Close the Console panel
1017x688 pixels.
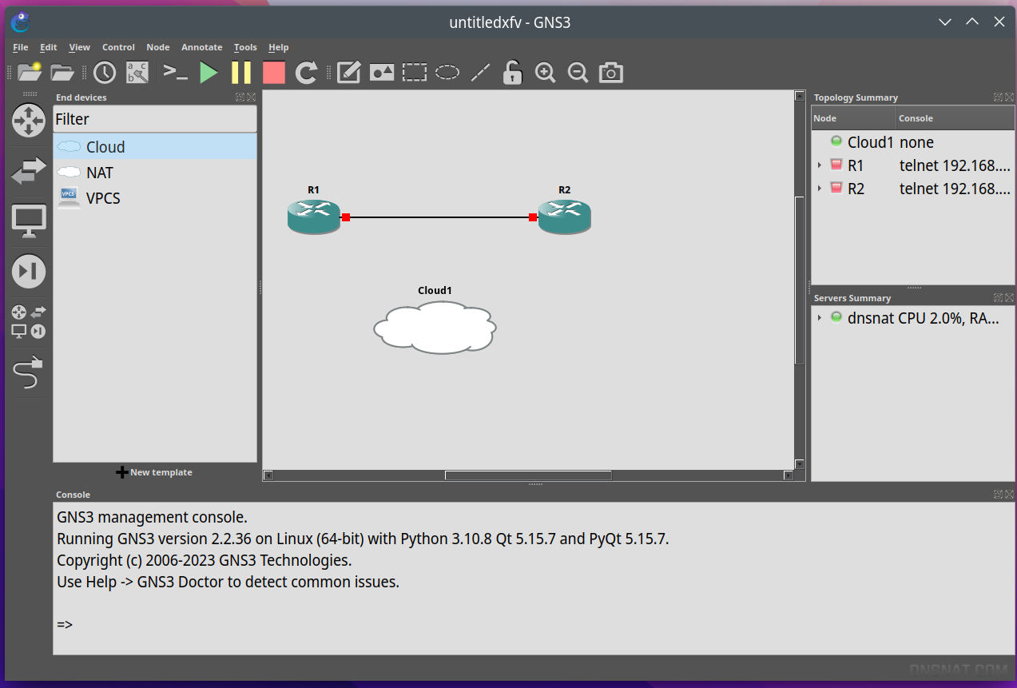point(1009,495)
